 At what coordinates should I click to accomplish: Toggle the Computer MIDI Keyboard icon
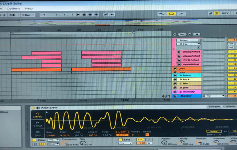pos(216,13)
